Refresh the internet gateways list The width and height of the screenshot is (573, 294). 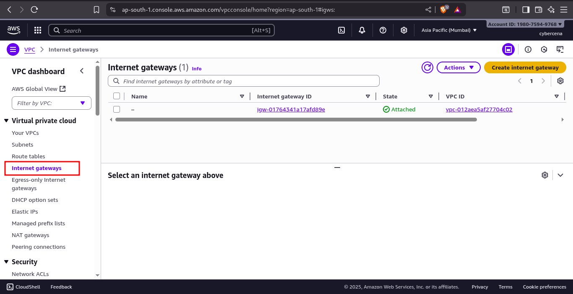(427, 67)
